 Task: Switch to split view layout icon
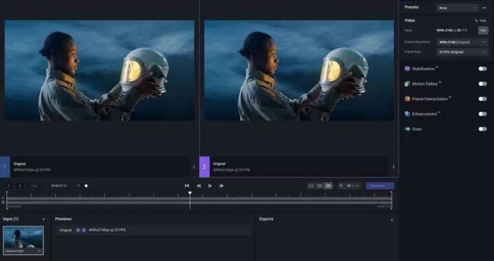[320, 186]
